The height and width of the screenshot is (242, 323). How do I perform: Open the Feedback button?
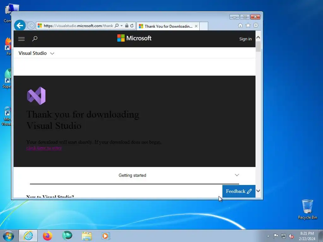(239, 191)
